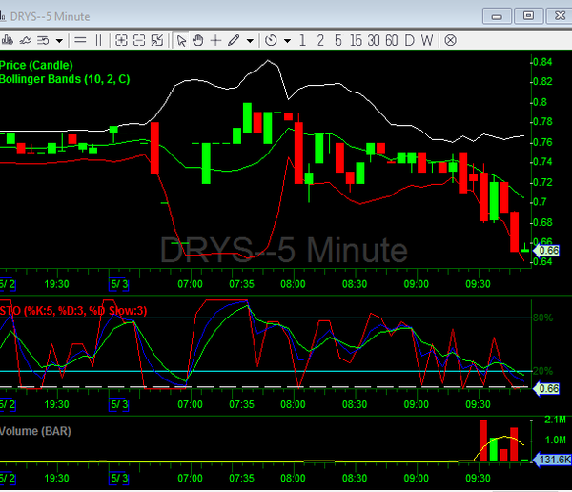
Task: Click the clock interval icon
Action: [271, 40]
